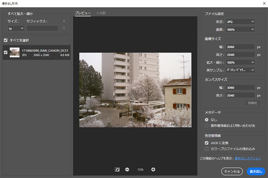Uncheck the sRGB に変換 checkbox
The width and height of the screenshot is (268, 178).
207,143
